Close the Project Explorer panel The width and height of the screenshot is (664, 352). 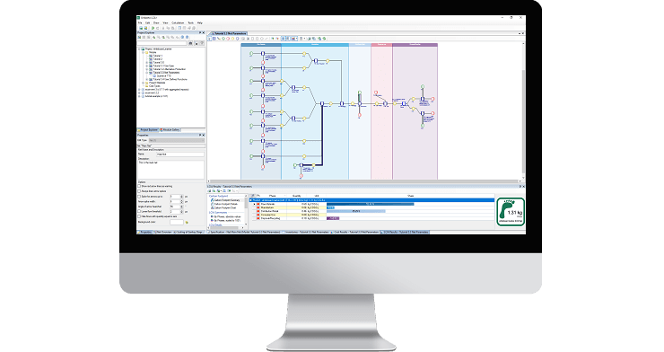(x=204, y=32)
